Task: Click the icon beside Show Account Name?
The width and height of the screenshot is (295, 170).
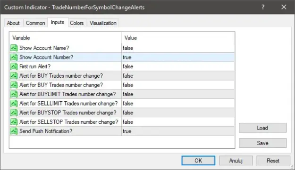Action: 14,48
